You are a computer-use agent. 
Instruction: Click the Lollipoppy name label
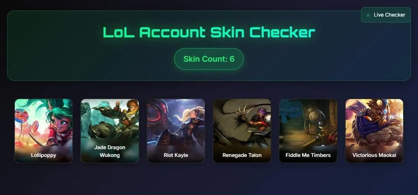(x=44, y=155)
